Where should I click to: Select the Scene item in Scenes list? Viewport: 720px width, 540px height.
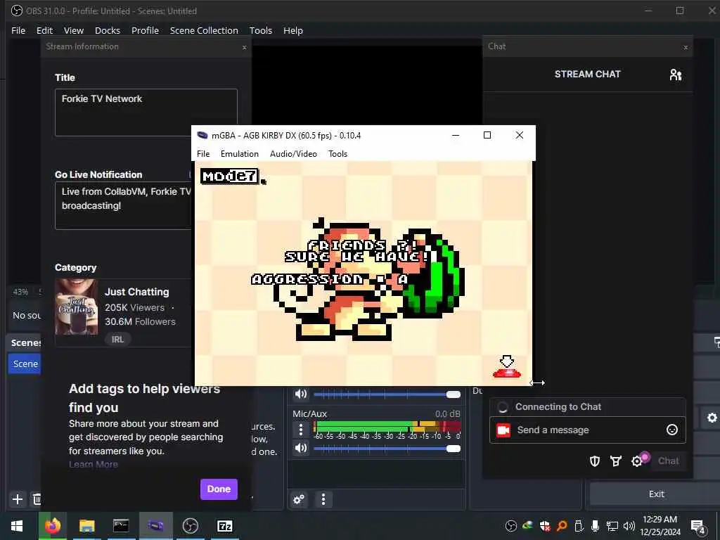(x=25, y=364)
